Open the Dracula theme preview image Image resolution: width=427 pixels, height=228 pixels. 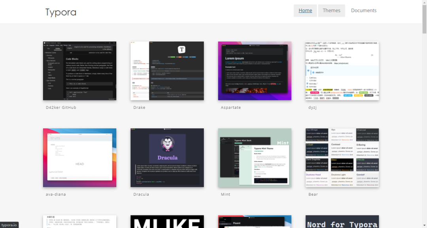(x=167, y=158)
